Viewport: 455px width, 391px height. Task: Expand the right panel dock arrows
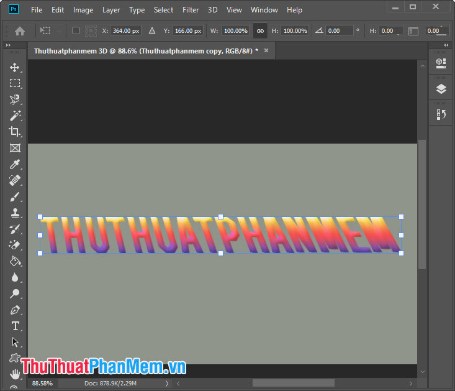point(446,45)
